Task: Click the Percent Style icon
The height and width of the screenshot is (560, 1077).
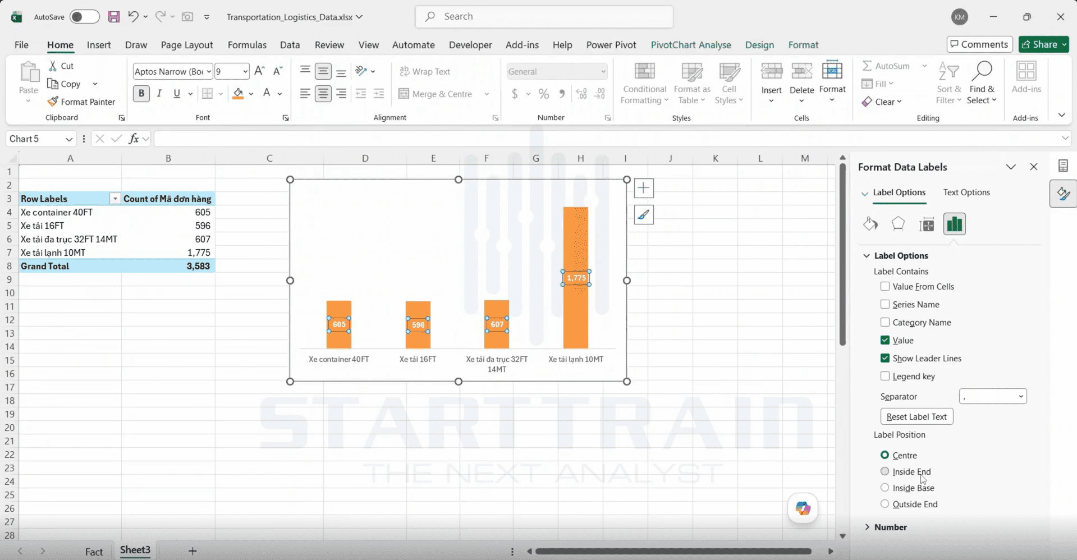Action: tap(544, 94)
